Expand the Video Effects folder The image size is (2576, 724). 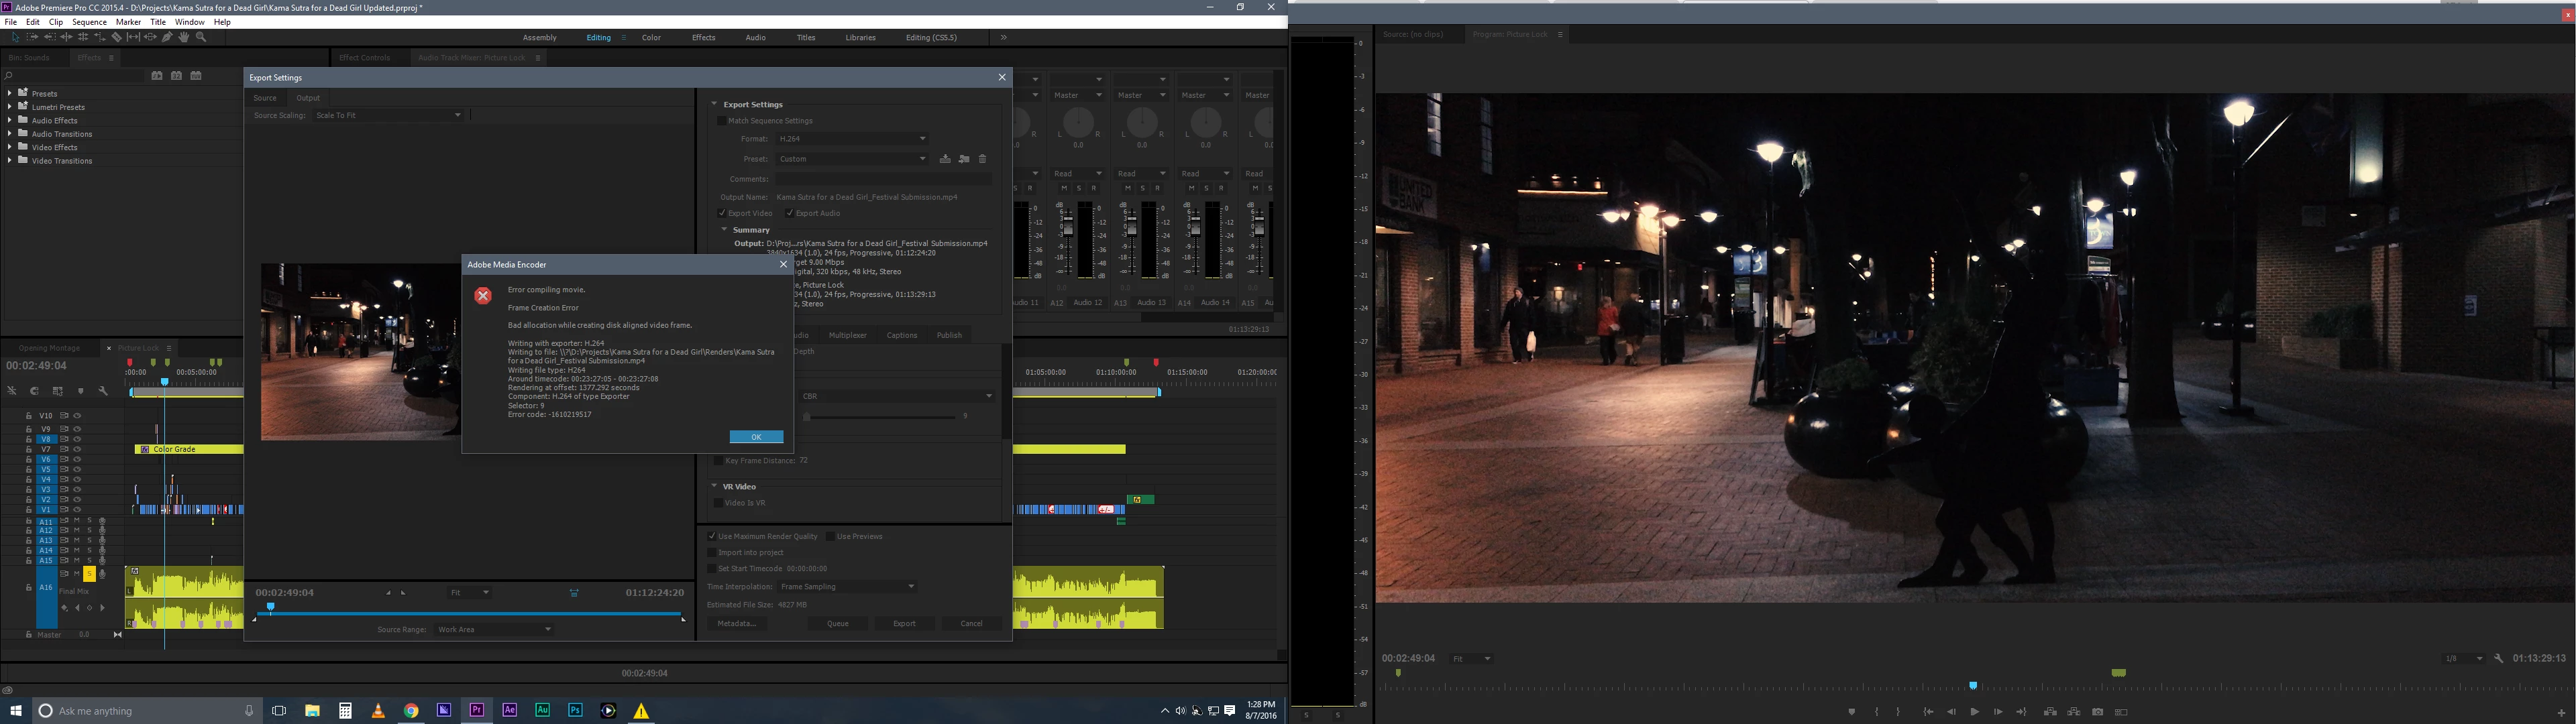[10, 147]
